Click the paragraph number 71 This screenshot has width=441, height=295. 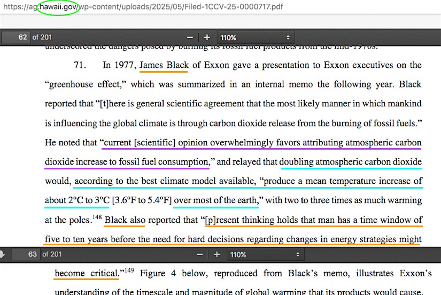80,65
